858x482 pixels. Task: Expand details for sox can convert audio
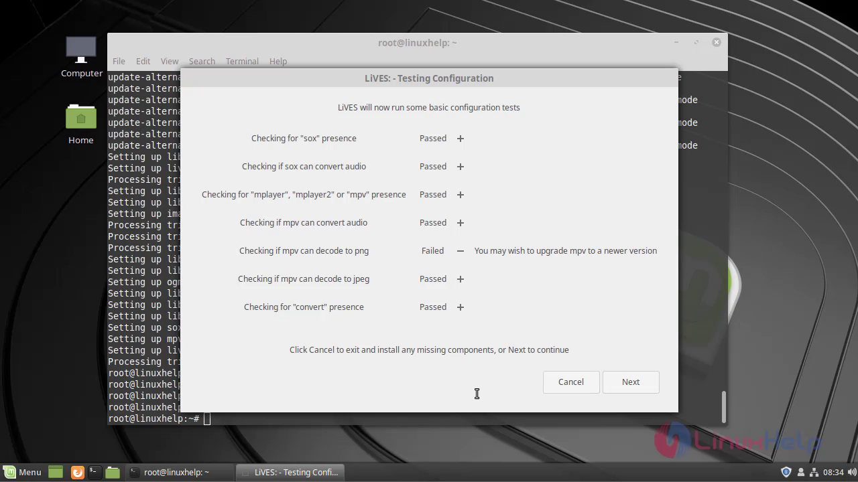coord(461,167)
